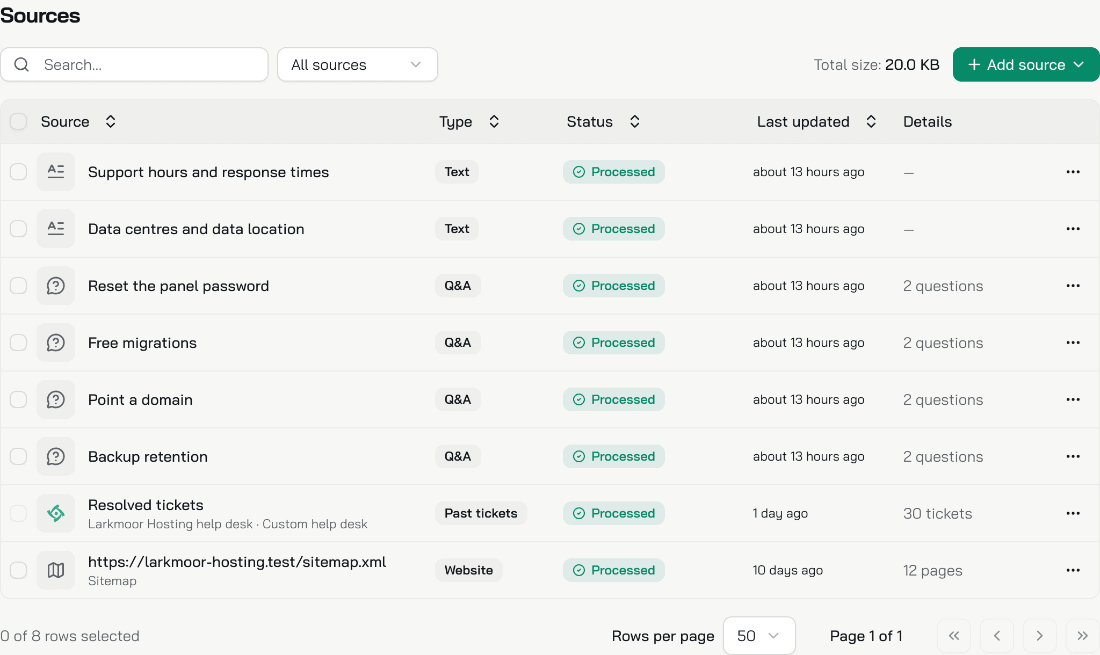
Task: Select the Support hours and response times checkbox
Action: [18, 172]
